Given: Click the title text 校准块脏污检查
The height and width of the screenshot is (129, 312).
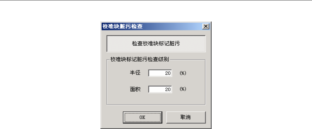Looking at the screenshot, I should (x=123, y=26).
